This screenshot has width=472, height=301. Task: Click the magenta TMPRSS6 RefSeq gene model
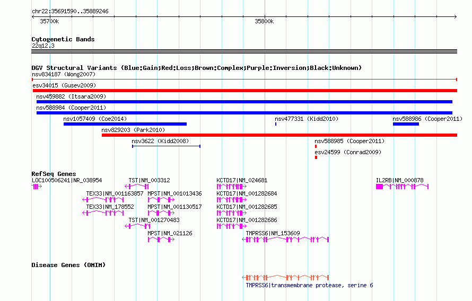(x=285, y=240)
